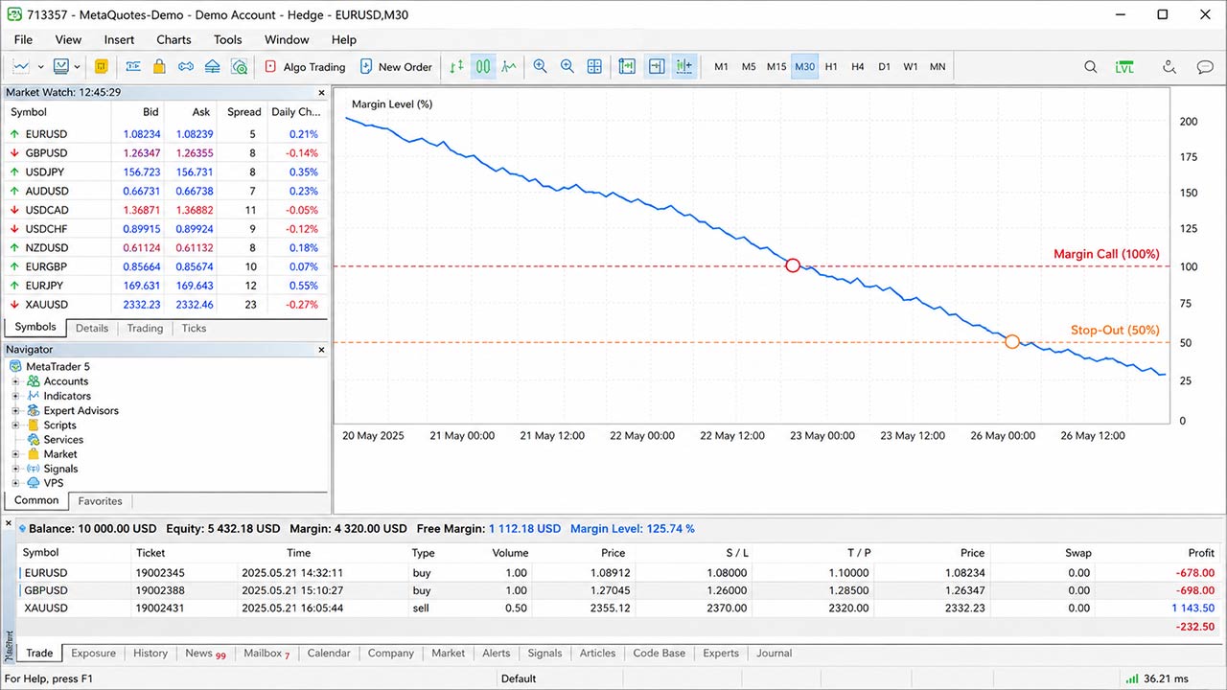Select the USDJPY row in Market Watch
Screen dimensions: 1227x690
click(x=165, y=172)
